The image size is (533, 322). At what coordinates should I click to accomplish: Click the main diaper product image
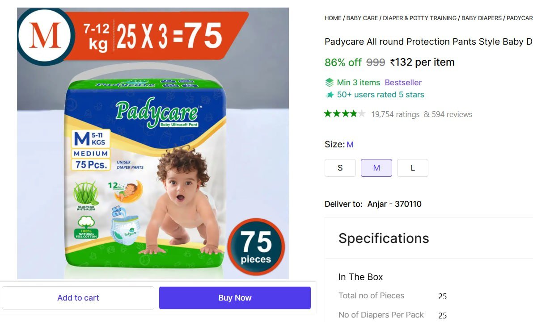tap(153, 143)
